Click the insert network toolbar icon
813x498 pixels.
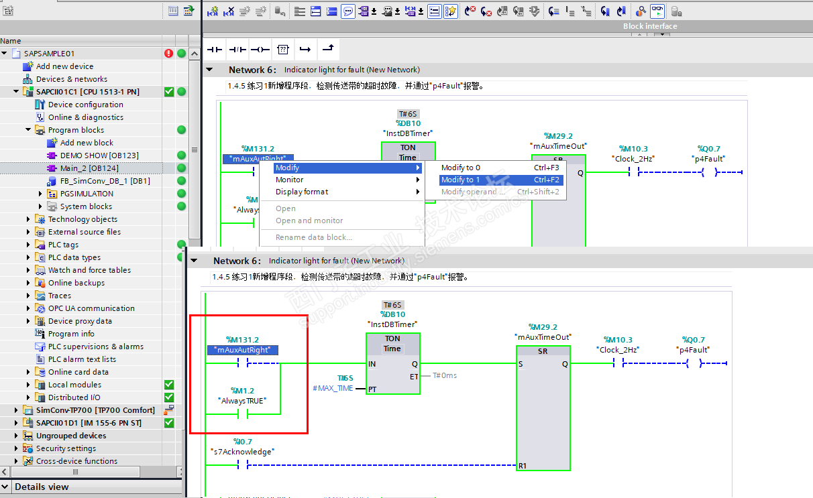coord(213,11)
